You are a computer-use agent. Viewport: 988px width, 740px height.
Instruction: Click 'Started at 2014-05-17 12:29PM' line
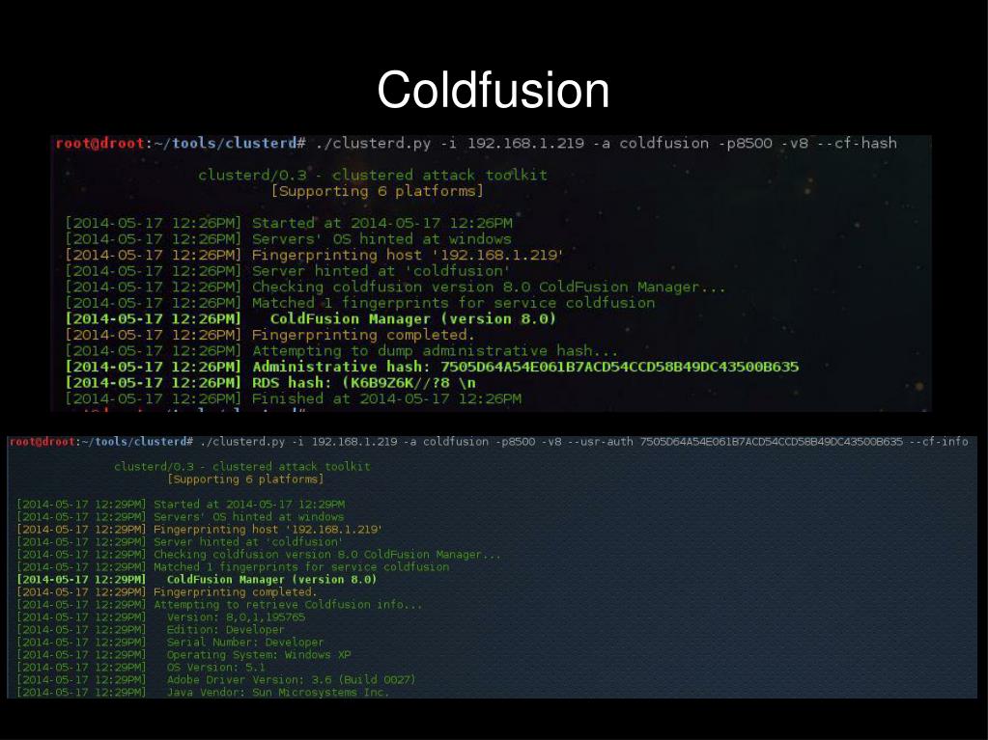point(249,505)
